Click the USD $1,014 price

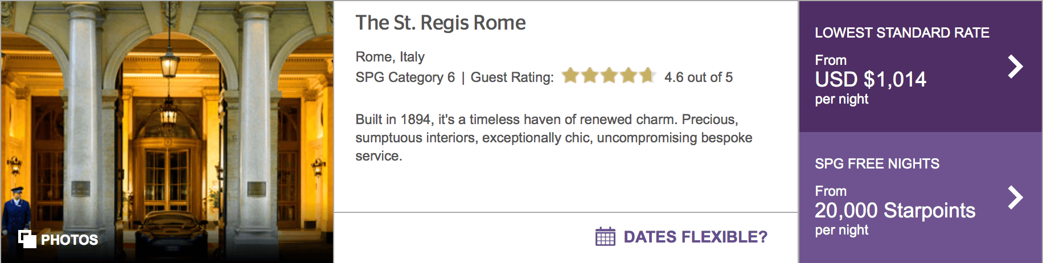click(x=870, y=79)
